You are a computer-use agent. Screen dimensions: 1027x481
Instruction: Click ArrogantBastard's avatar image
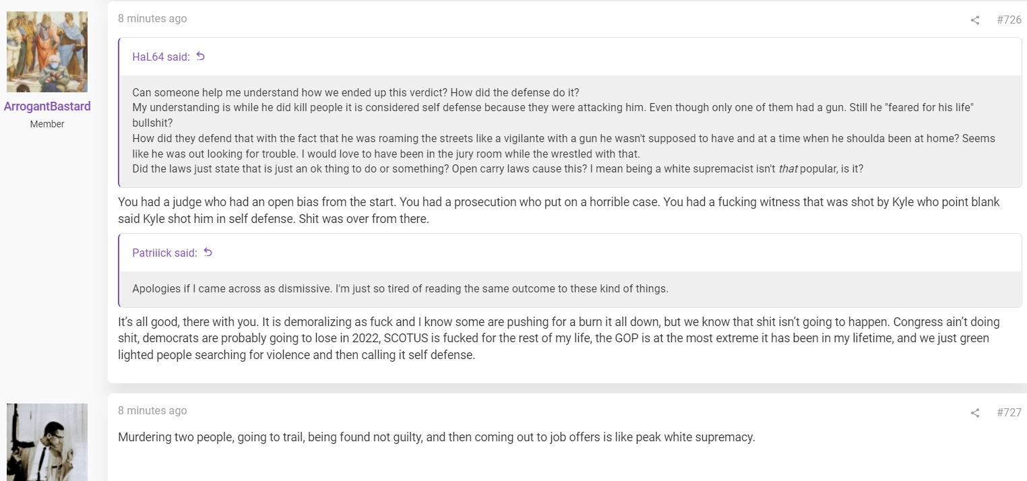click(x=47, y=52)
